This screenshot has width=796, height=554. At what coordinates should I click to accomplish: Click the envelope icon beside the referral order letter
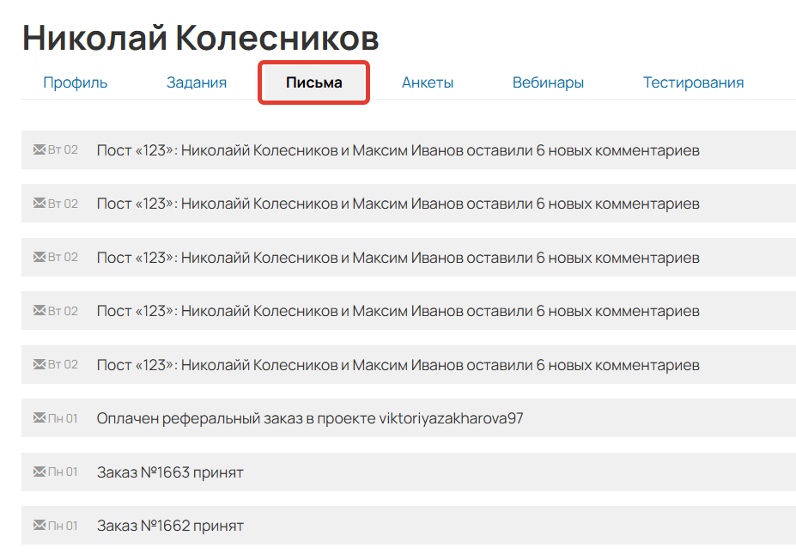tap(39, 418)
